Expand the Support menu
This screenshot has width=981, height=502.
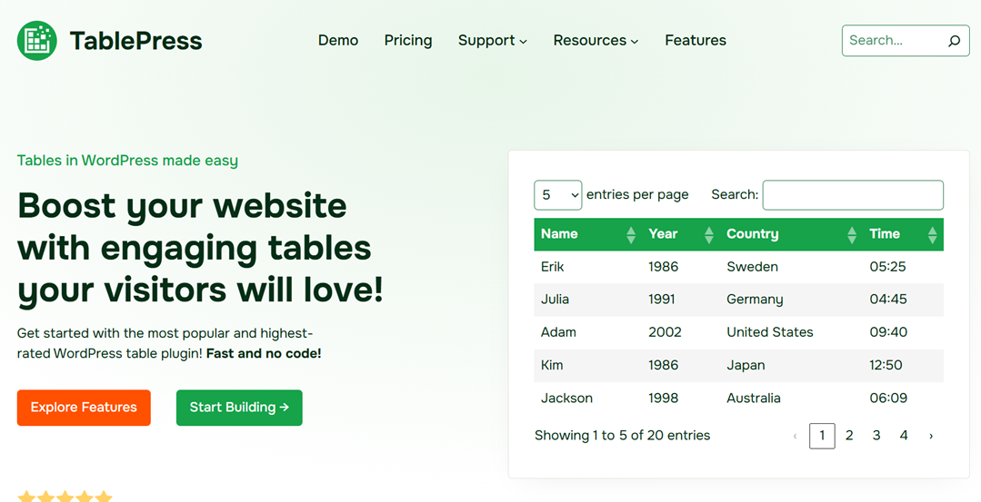492,41
